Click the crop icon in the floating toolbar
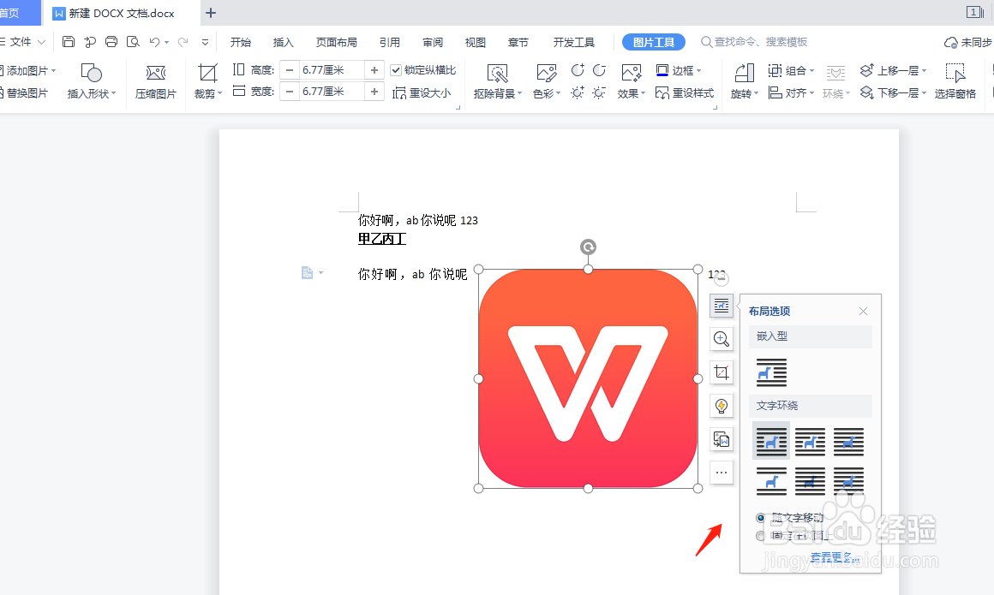 point(721,372)
